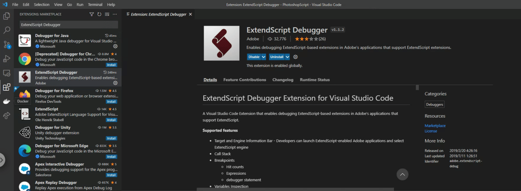The height and width of the screenshot is (191, 521).
Task: Open the Docker view in activity bar
Action: tap(7, 101)
